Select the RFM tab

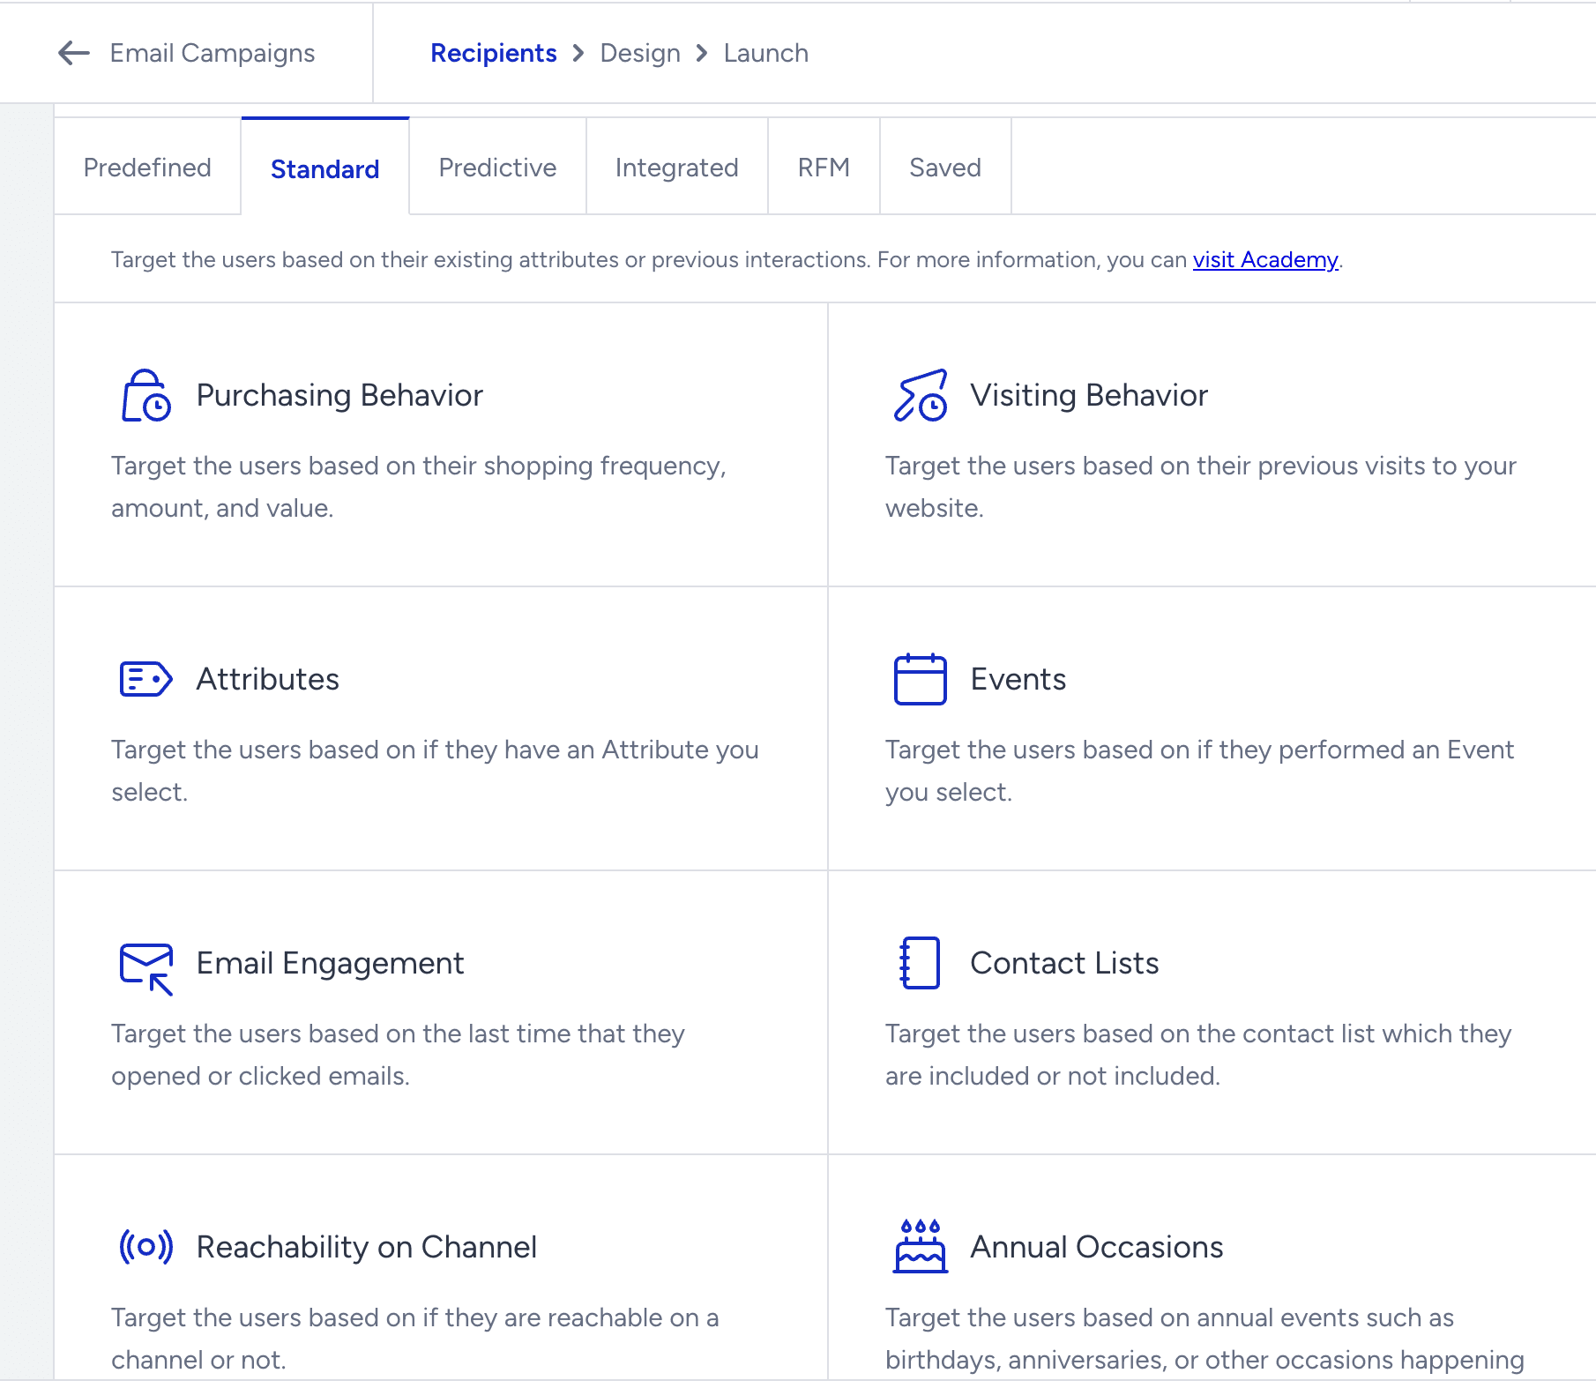point(823,167)
